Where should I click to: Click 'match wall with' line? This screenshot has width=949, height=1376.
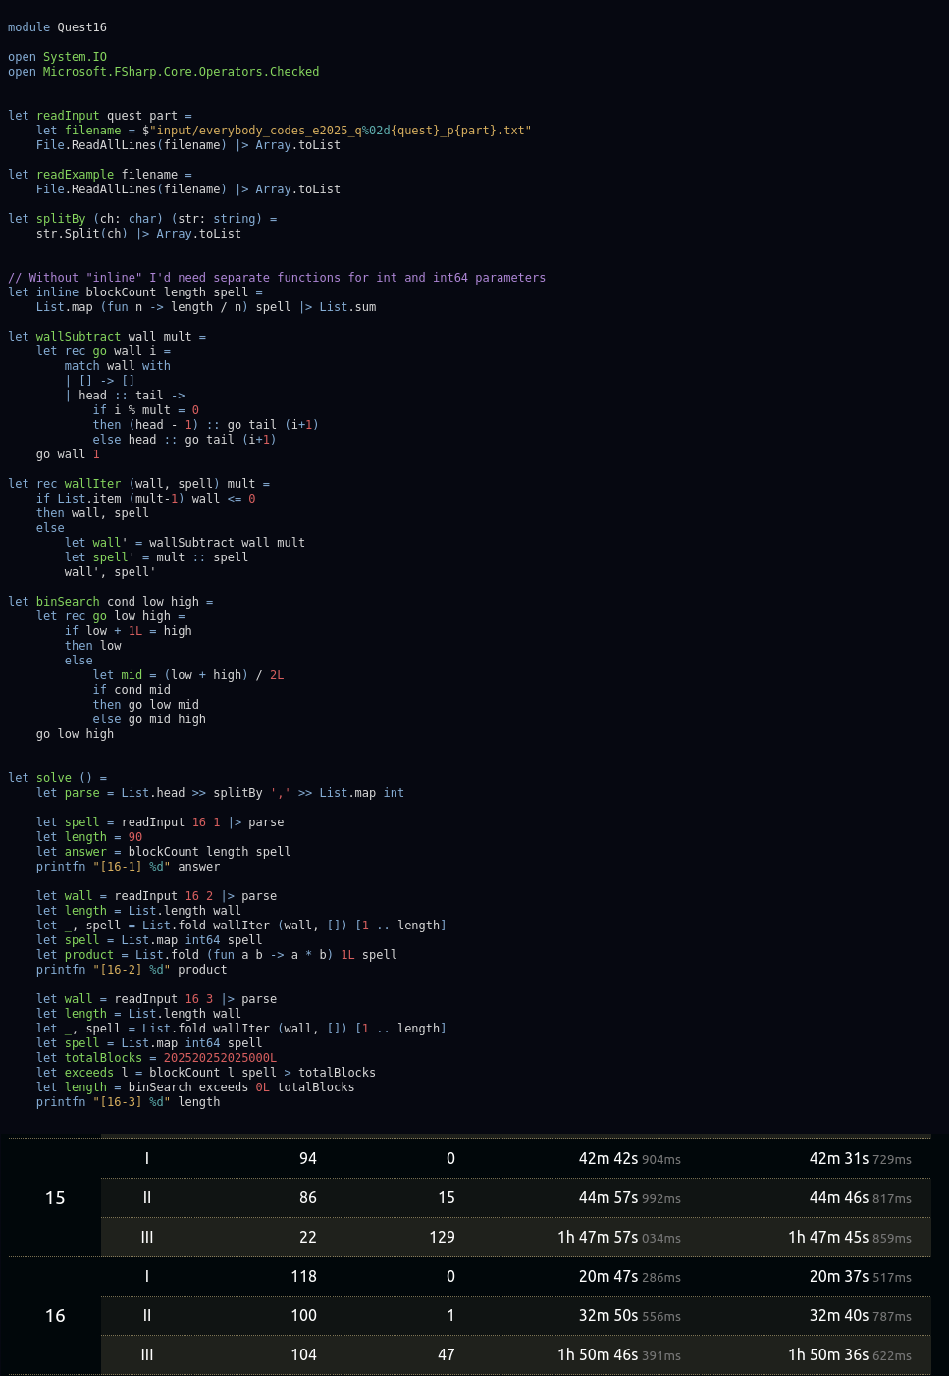[118, 366]
